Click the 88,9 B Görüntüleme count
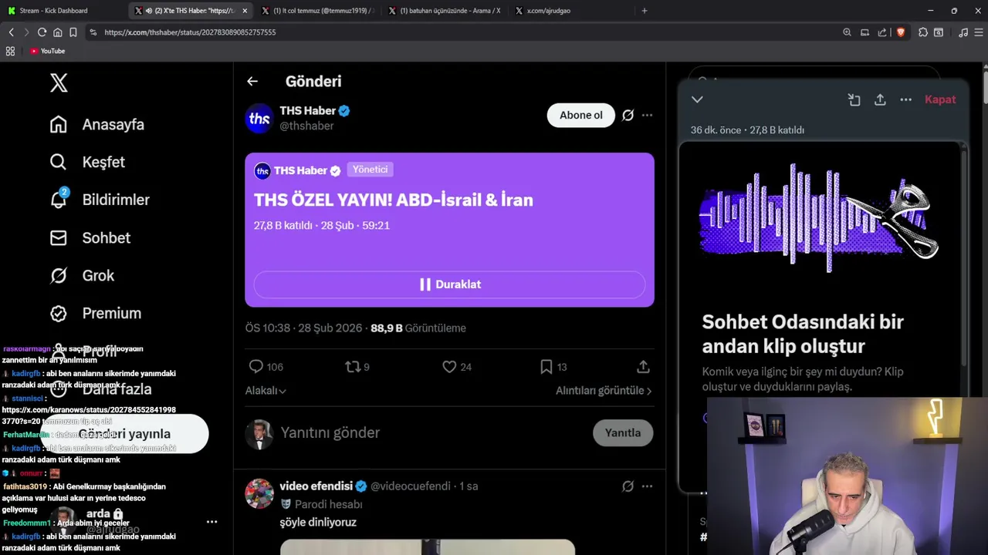Screen dimensions: 988x555 [418, 328]
